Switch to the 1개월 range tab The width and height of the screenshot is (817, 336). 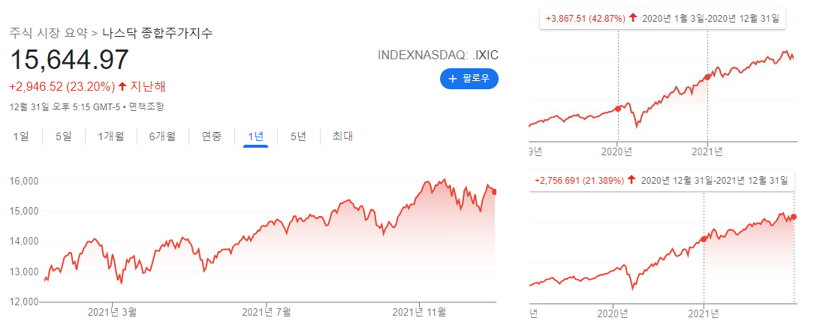pyautogui.click(x=111, y=136)
